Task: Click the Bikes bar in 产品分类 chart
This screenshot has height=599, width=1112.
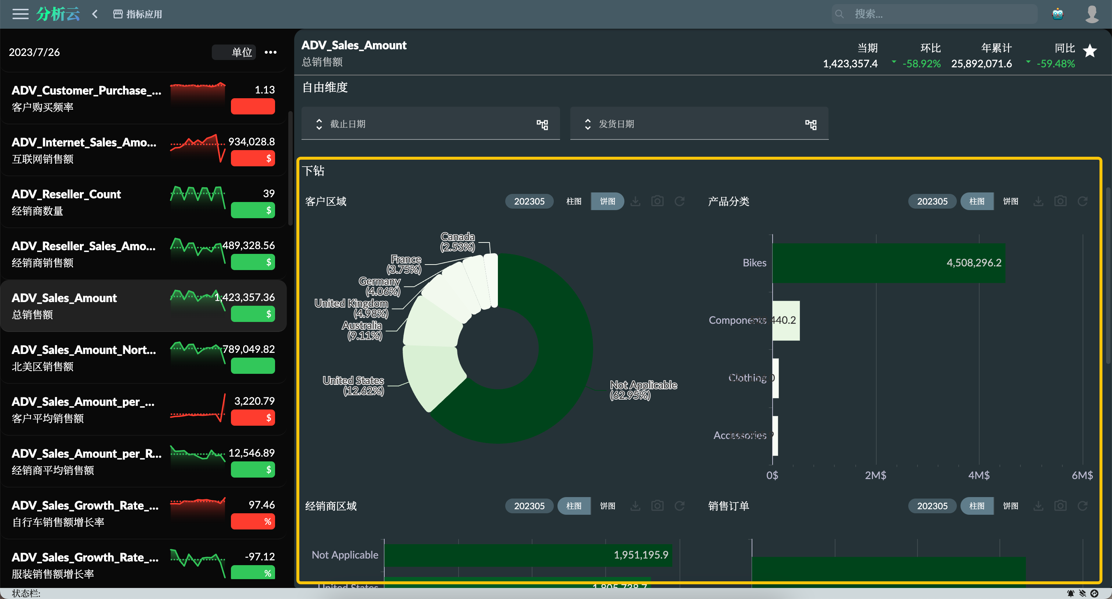Action: 888,263
